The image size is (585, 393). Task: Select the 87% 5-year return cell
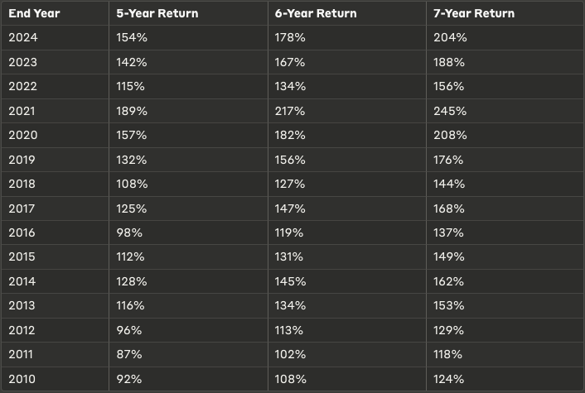pyautogui.click(x=129, y=354)
